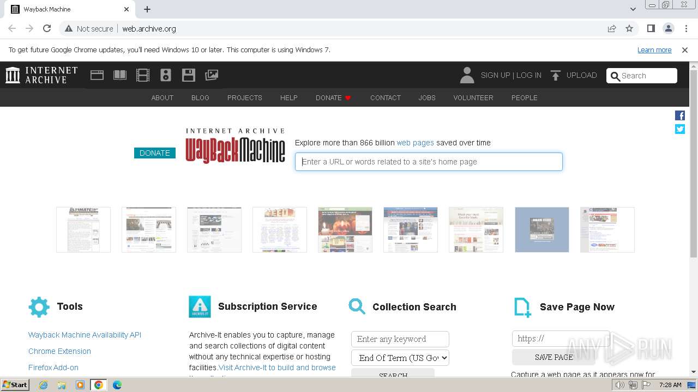The width and height of the screenshot is (698, 392).
Task: Click the Archive-It subscription icon
Action: (200, 307)
